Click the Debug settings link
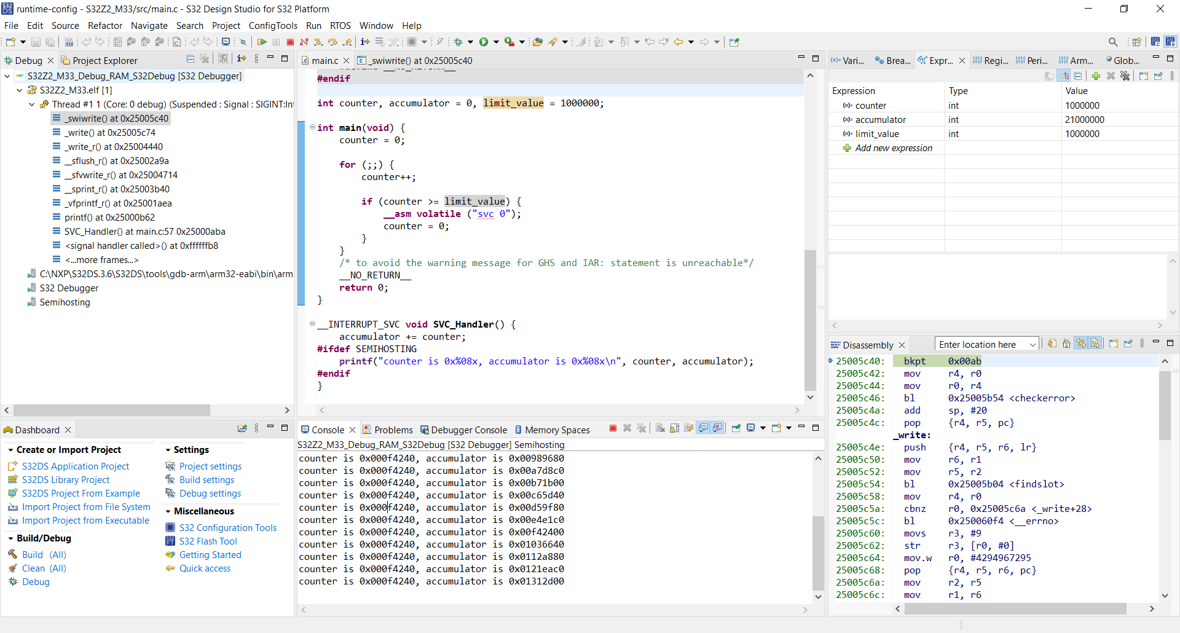 (x=210, y=493)
